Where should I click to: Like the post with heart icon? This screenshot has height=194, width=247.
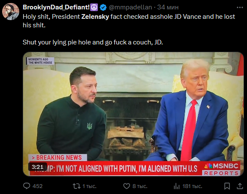[x=126, y=186]
